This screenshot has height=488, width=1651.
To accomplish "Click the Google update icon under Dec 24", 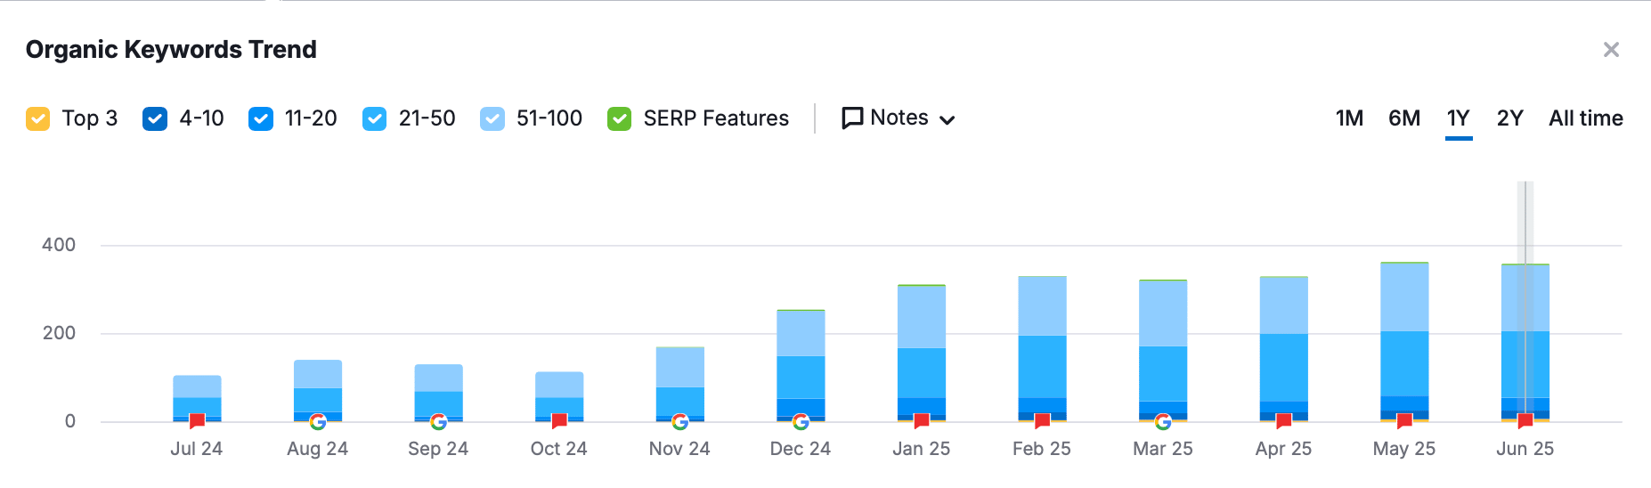I will coord(801,422).
